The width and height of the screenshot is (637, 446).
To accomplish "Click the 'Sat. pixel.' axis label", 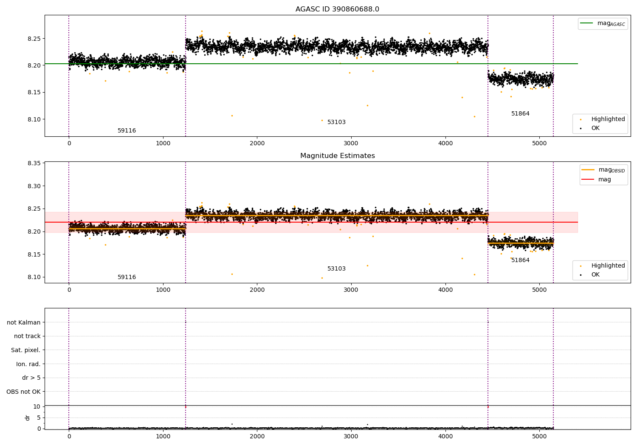I will (x=26, y=350).
